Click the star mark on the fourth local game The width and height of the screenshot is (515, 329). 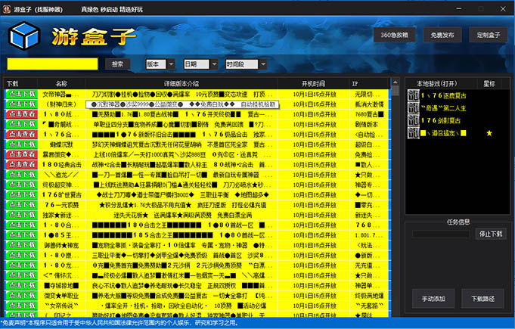[489, 133]
